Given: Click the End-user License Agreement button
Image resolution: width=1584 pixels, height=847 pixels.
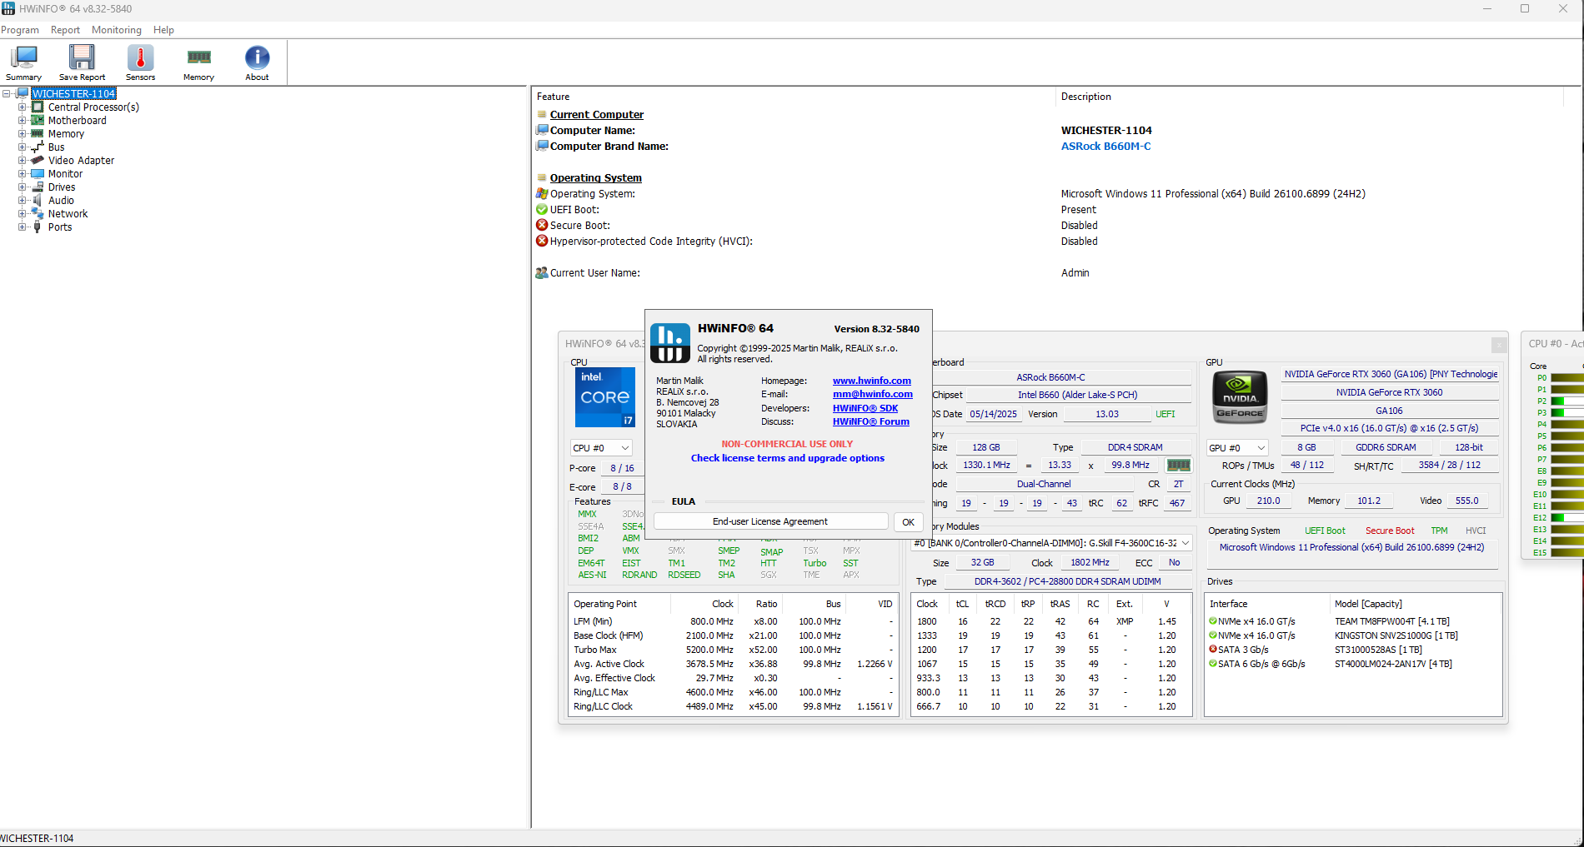Looking at the screenshot, I should [x=769, y=521].
